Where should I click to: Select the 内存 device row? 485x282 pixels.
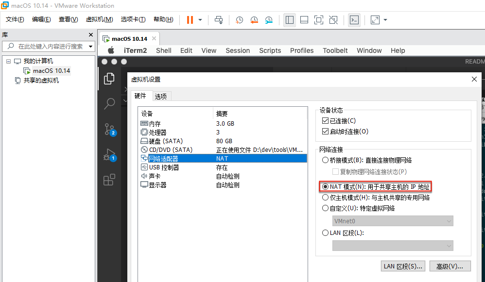point(223,124)
